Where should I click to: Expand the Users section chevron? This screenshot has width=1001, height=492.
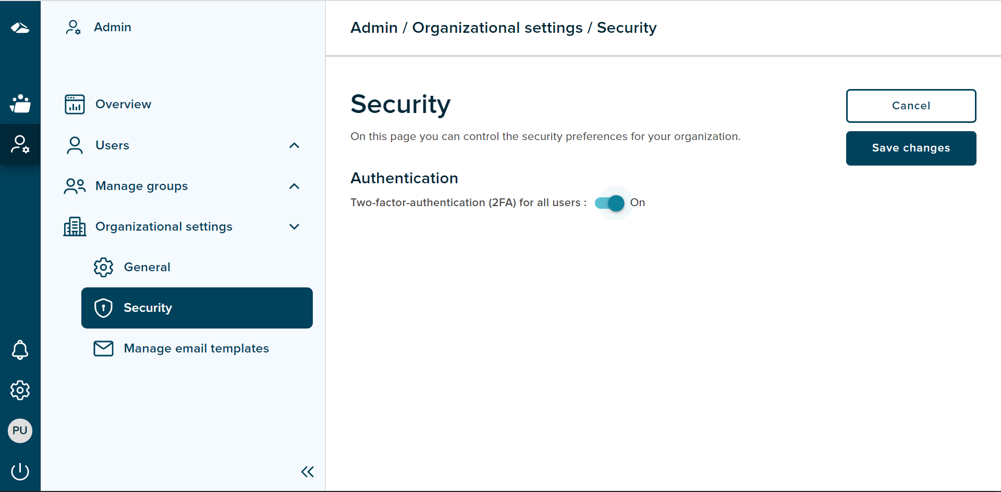(x=294, y=145)
